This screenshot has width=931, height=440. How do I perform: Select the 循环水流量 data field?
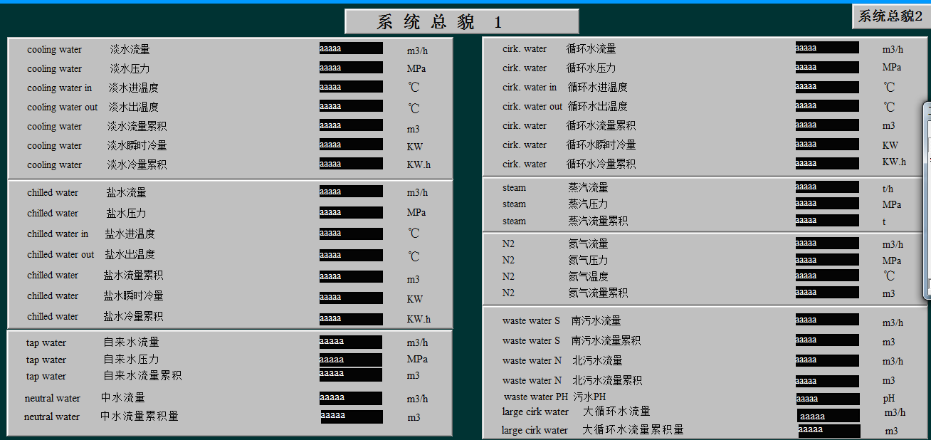[x=826, y=48]
